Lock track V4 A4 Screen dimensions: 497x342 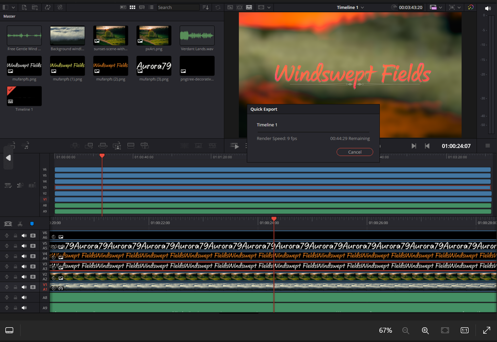(15, 256)
